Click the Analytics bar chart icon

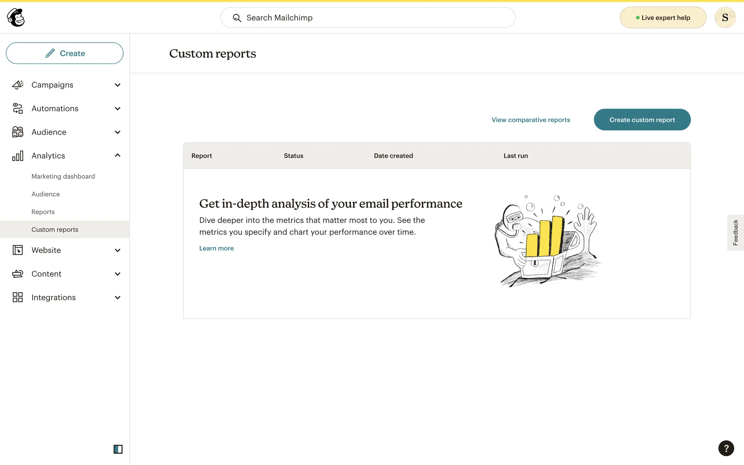point(18,156)
